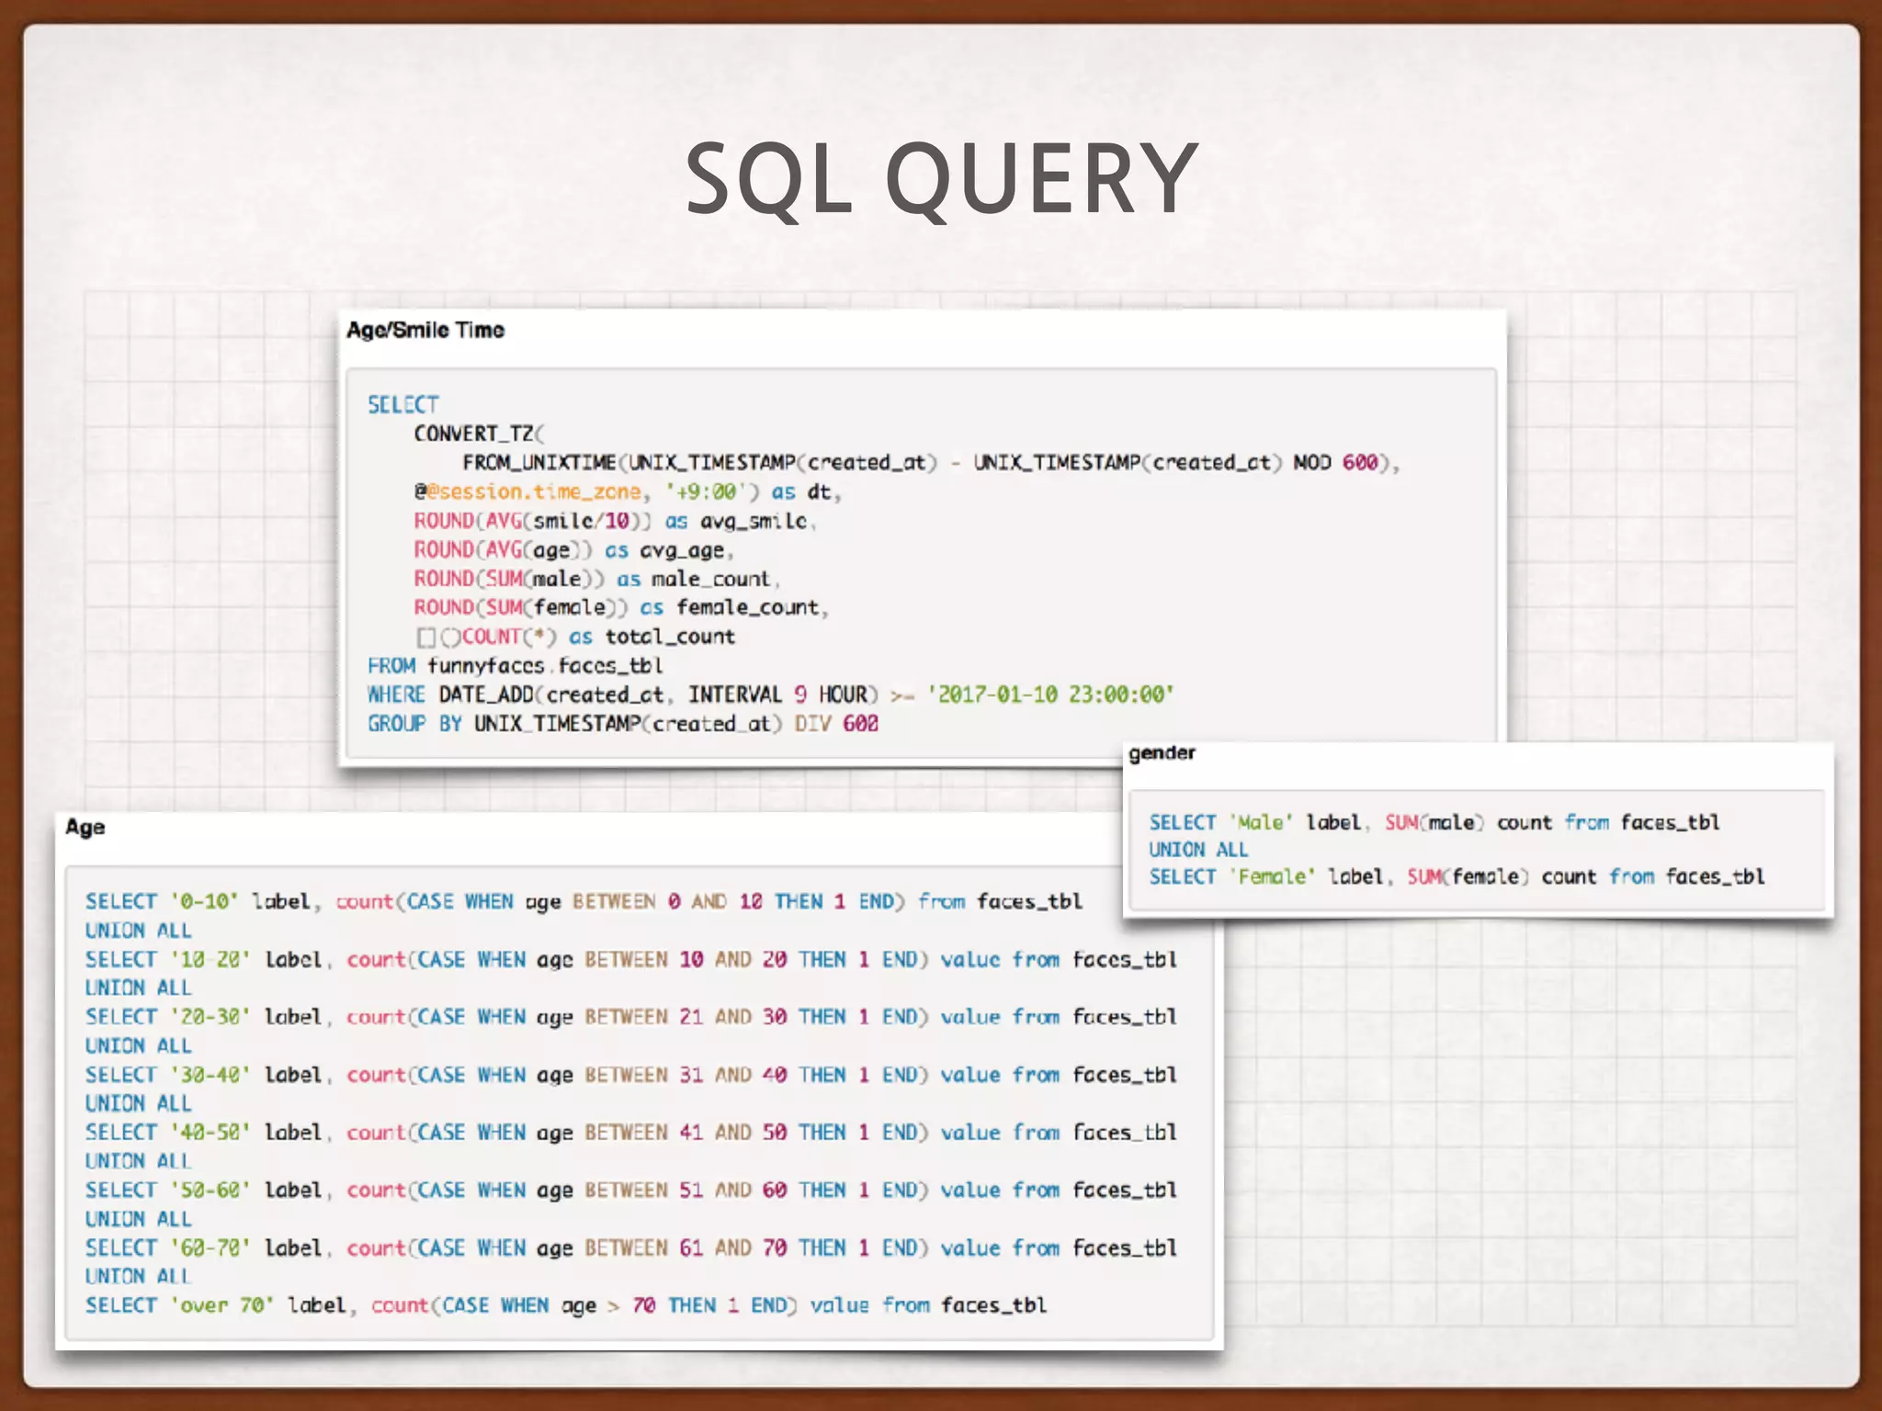Click the SELECT 'Female' label line in gender query
This screenshot has width=1882, height=1411.
pyautogui.click(x=1457, y=877)
